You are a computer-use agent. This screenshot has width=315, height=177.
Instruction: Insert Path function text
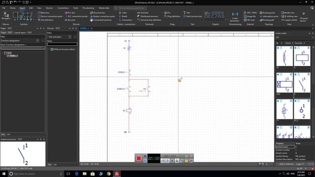click(192, 16)
